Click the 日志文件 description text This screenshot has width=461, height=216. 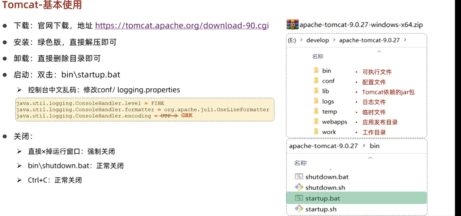(374, 102)
